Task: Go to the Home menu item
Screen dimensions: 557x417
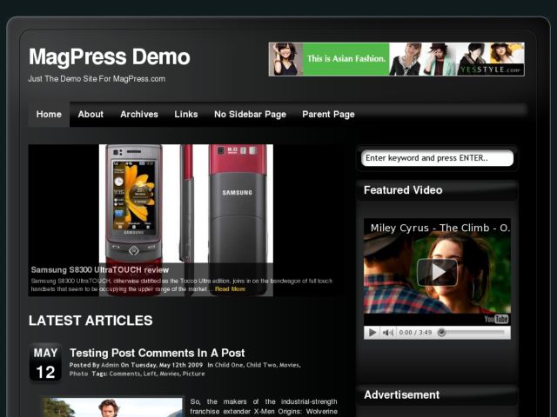Action: pyautogui.click(x=49, y=114)
